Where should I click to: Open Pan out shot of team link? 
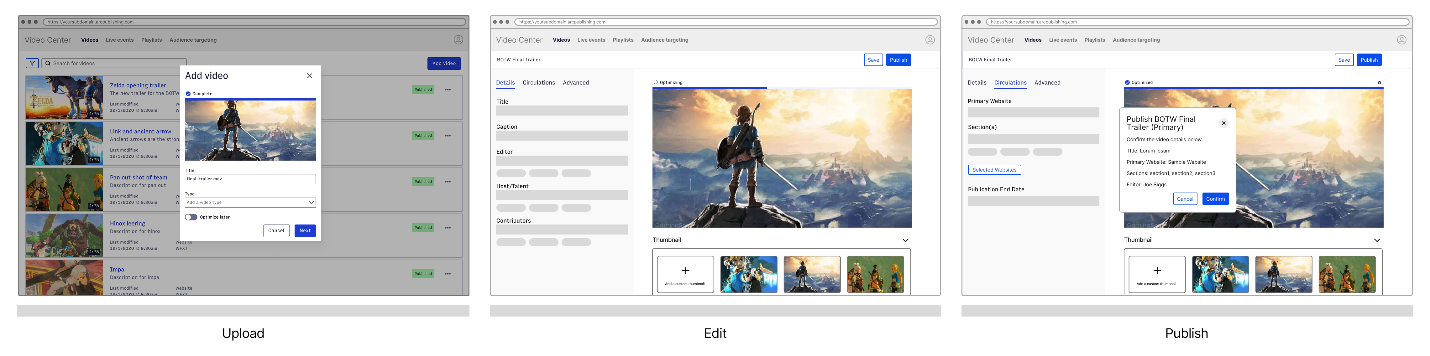pos(139,178)
